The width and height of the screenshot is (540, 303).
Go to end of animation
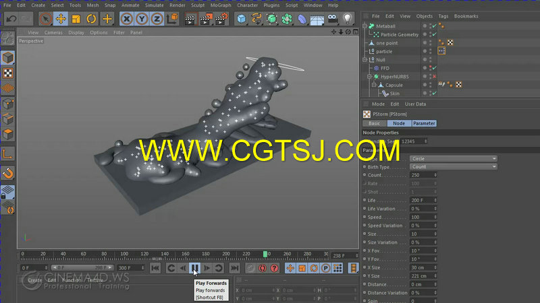234,268
